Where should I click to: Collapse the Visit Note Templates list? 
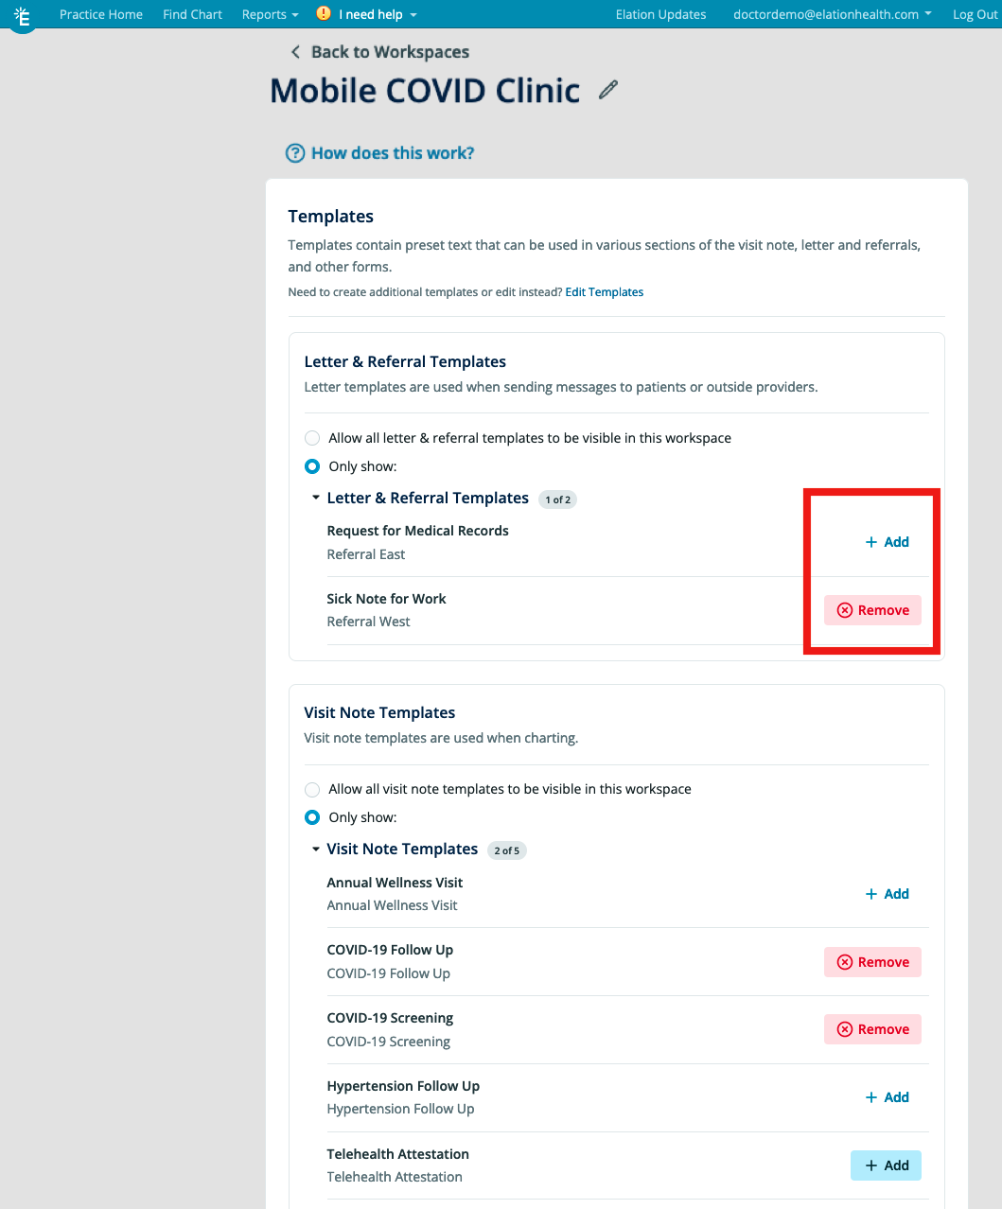[315, 849]
